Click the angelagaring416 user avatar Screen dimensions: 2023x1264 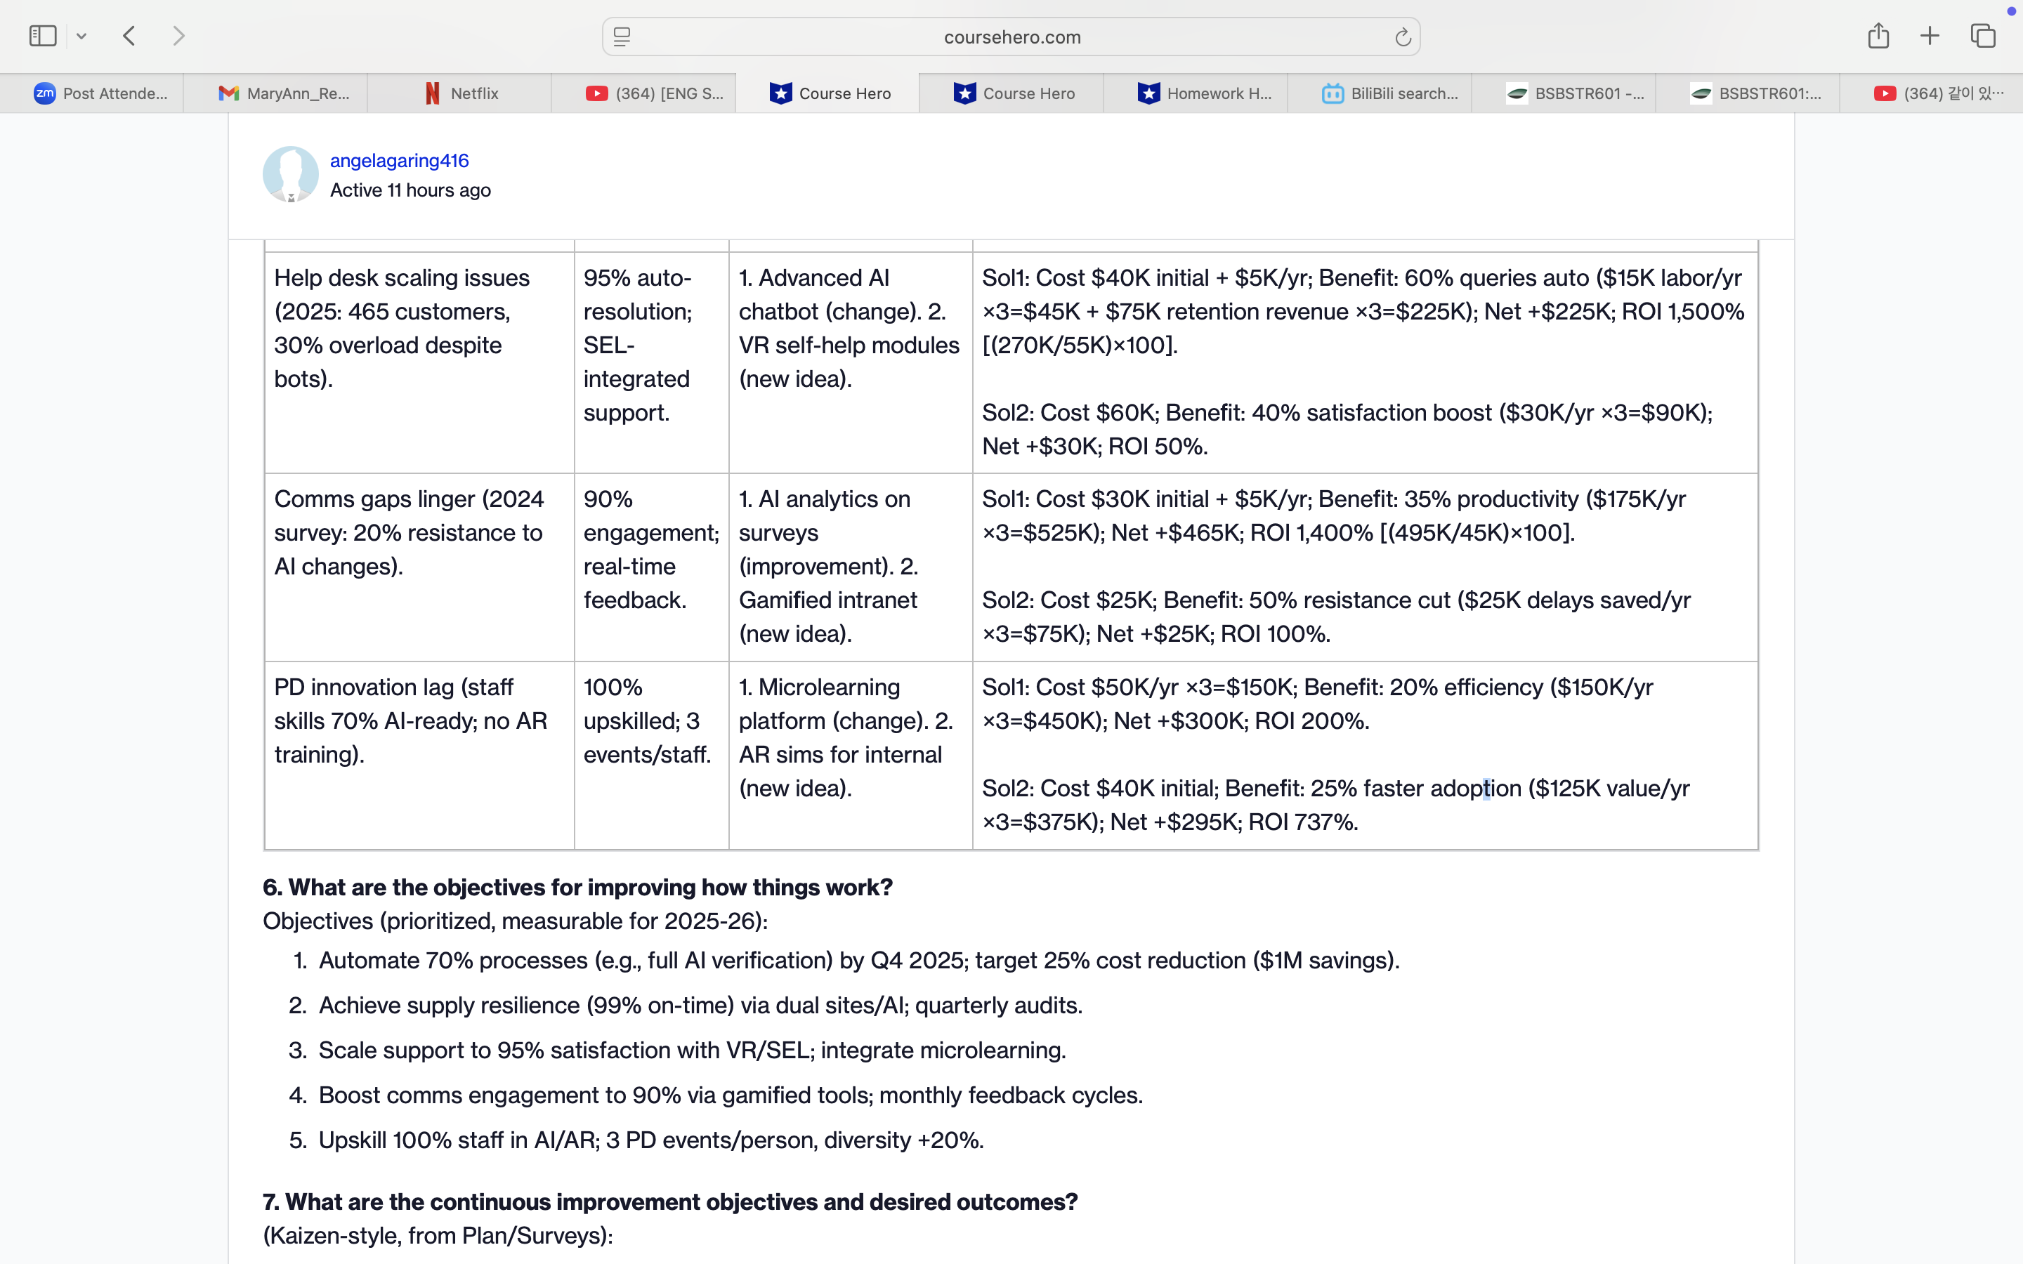pos(290,175)
